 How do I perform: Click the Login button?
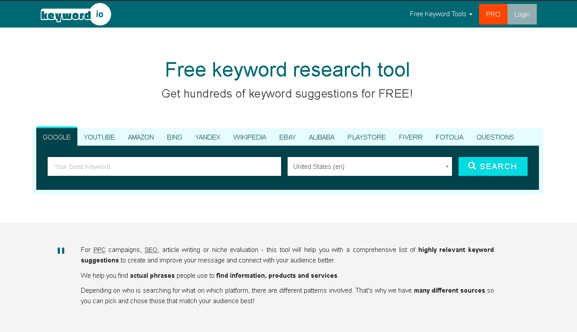[x=522, y=14]
